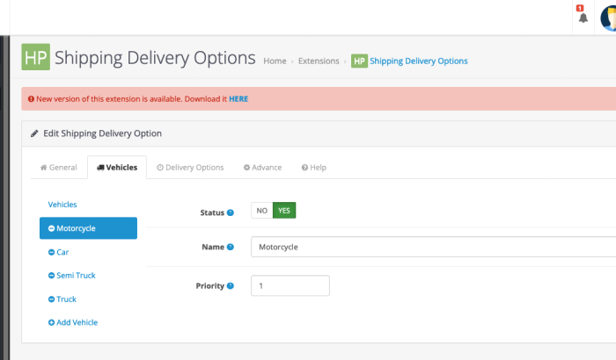
Task: Go to Extensions breadcrumb
Action: tap(319, 61)
